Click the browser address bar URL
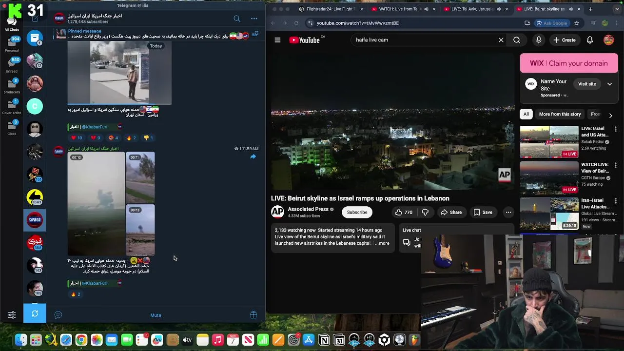The image size is (624, 351). (358, 23)
